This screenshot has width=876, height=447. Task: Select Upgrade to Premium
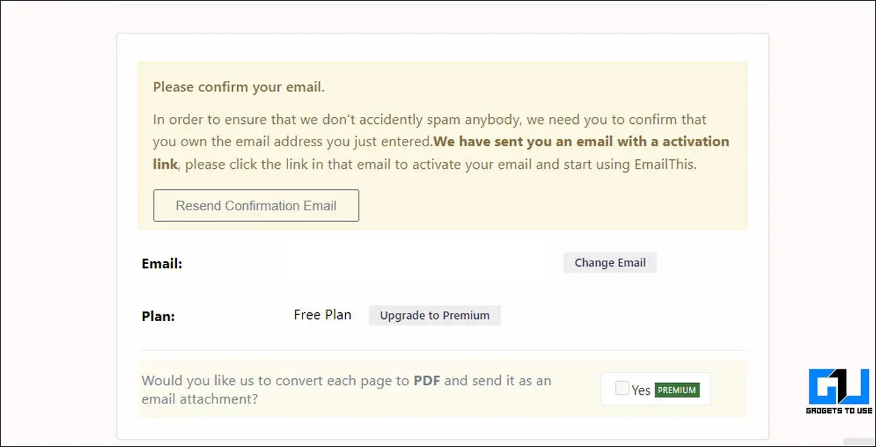point(435,316)
